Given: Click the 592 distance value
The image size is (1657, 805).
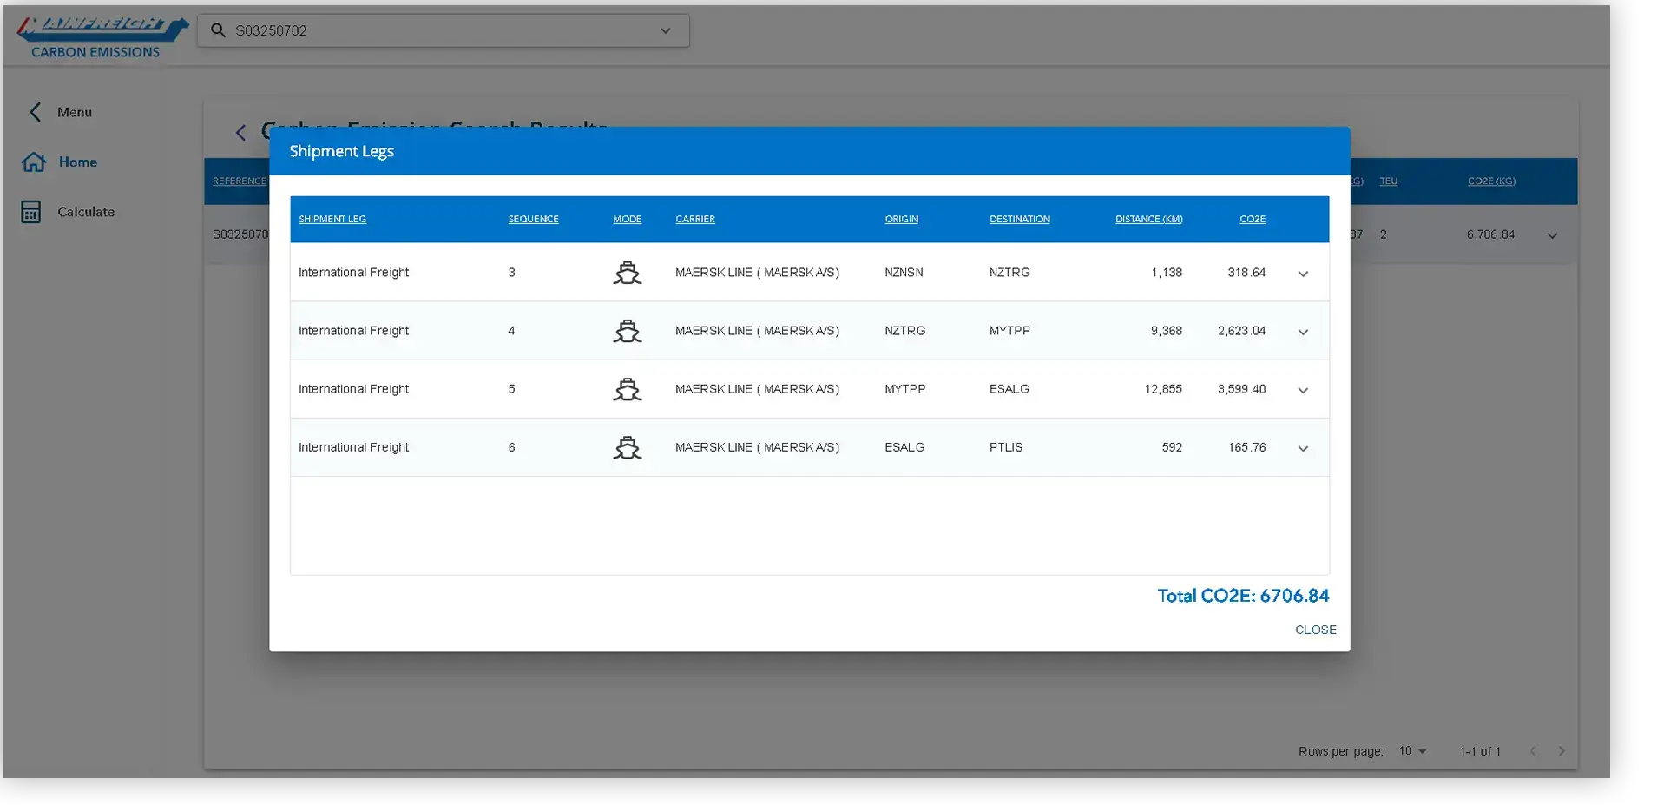Looking at the screenshot, I should [x=1172, y=447].
